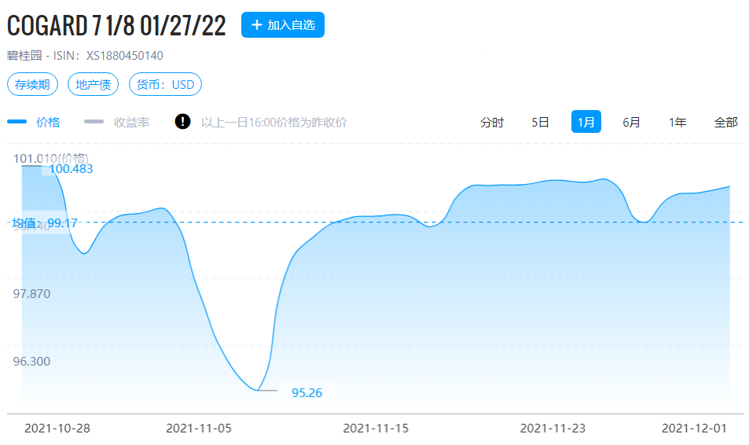Switch chart to 6月 range
Screen dimensions: 749x445
click(x=631, y=122)
